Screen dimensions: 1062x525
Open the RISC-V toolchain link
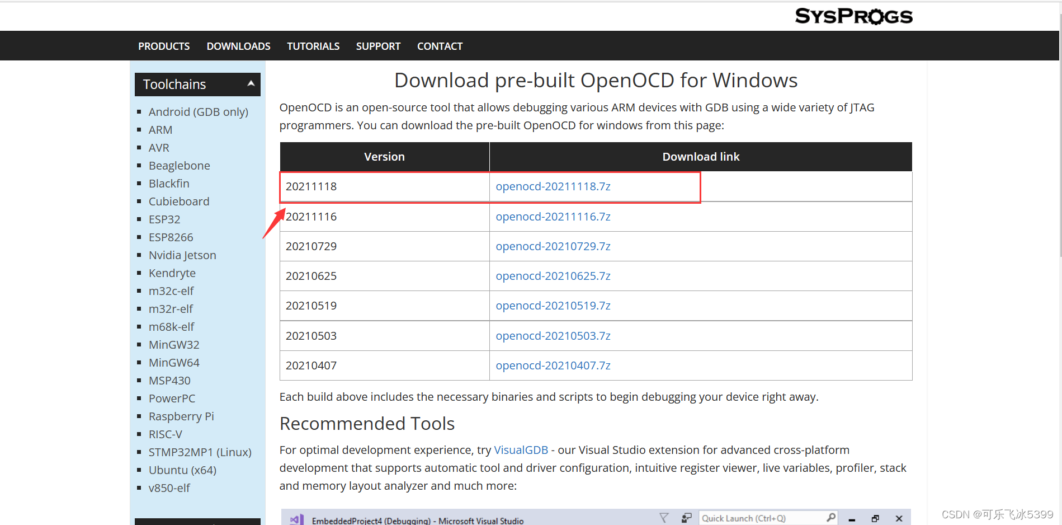point(166,434)
